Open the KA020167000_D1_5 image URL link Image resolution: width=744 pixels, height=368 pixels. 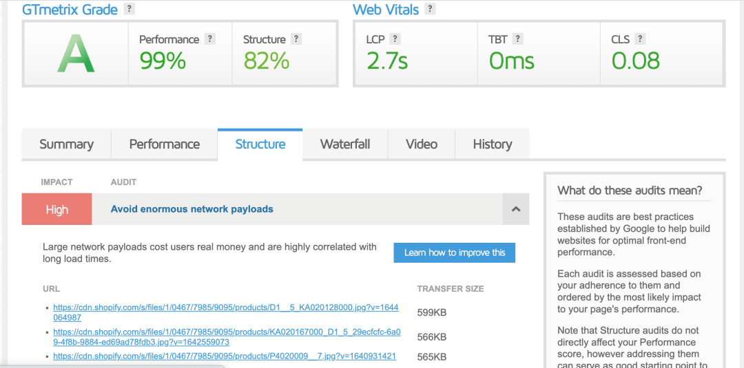227,337
